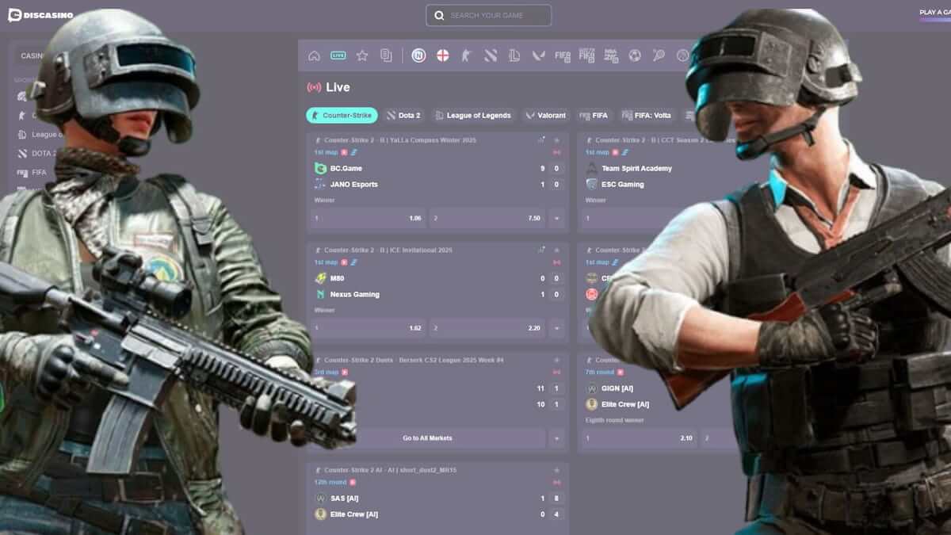Open FIFA in the left sidebar
The image size is (951, 535).
[32, 172]
